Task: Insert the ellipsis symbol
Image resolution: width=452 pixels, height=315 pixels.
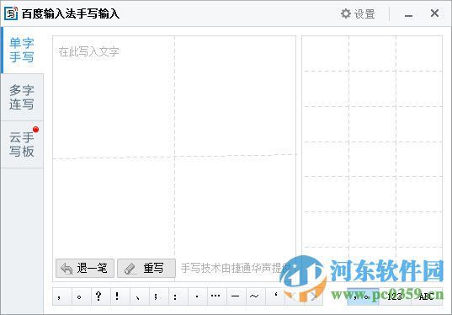Action: [x=216, y=296]
